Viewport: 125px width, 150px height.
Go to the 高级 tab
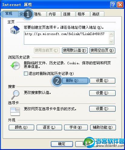pyautogui.click(x=97, y=14)
